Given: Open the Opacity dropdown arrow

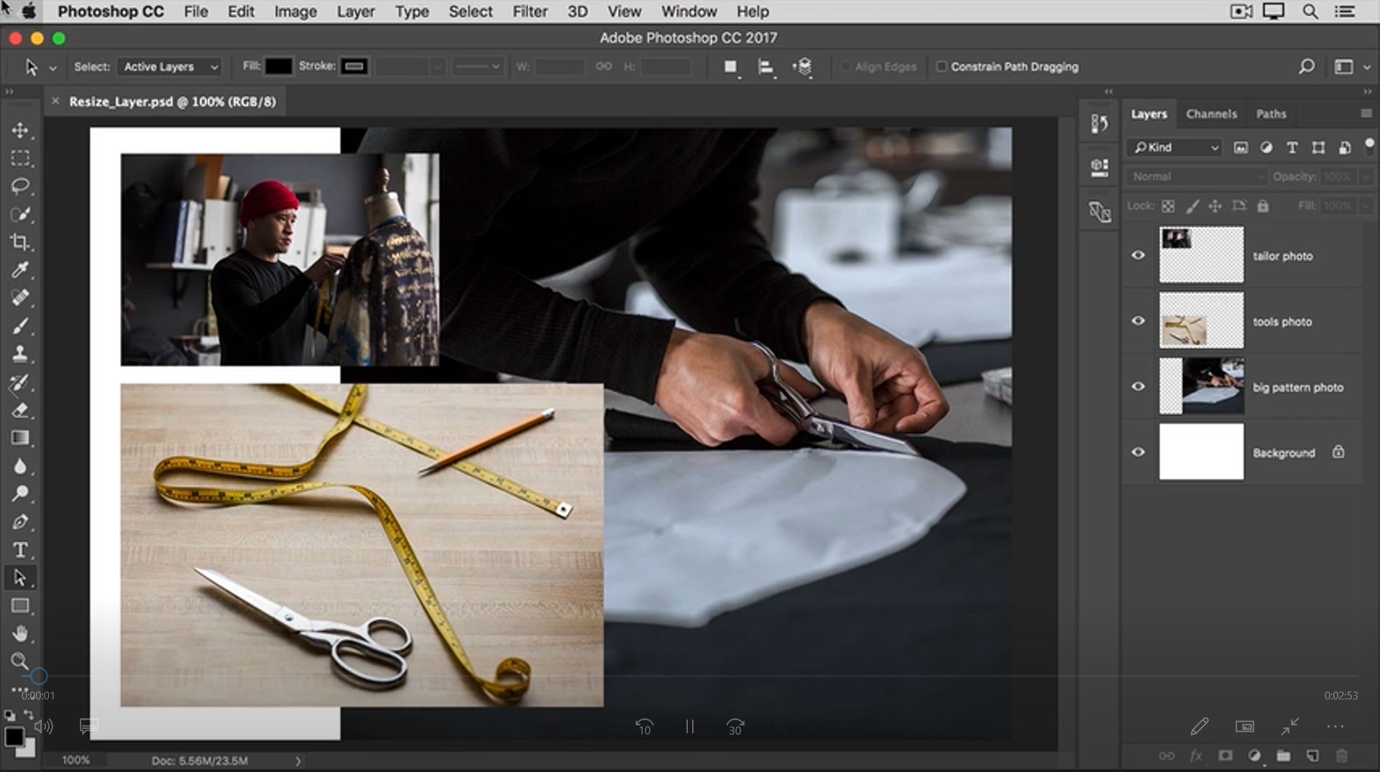Looking at the screenshot, I should click(1366, 177).
